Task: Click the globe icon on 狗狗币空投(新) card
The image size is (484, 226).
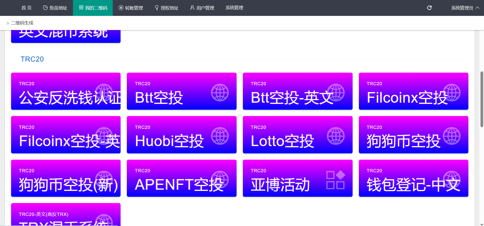Action: pos(104,180)
